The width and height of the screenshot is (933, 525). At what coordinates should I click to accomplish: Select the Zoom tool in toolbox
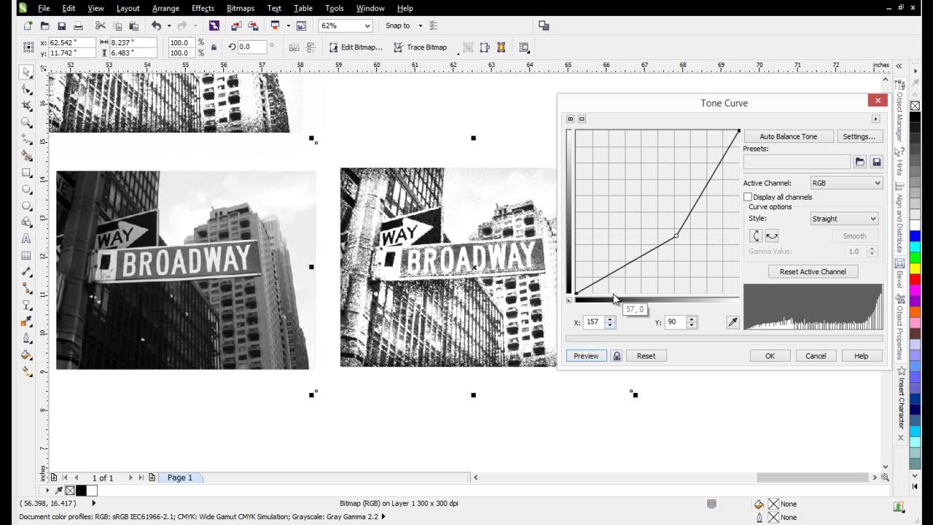(26, 122)
